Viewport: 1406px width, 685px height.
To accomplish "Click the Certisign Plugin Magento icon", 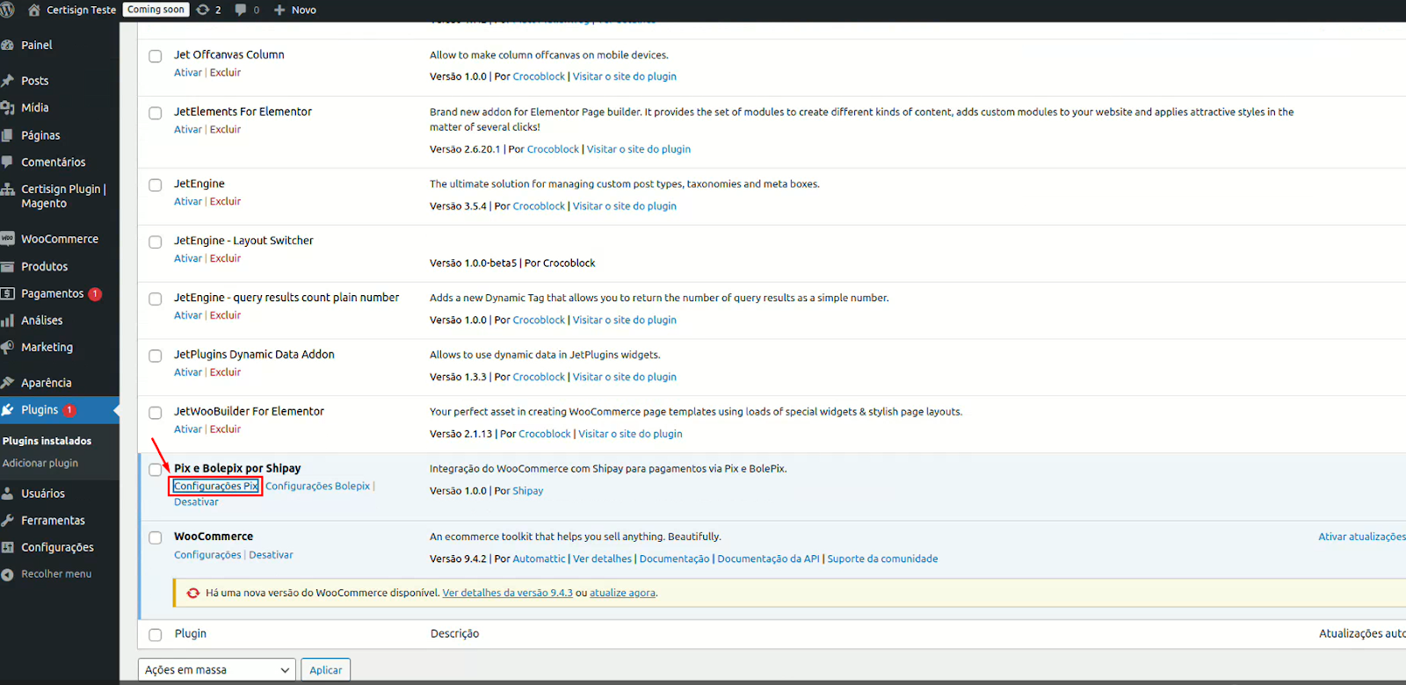I will coord(7,190).
